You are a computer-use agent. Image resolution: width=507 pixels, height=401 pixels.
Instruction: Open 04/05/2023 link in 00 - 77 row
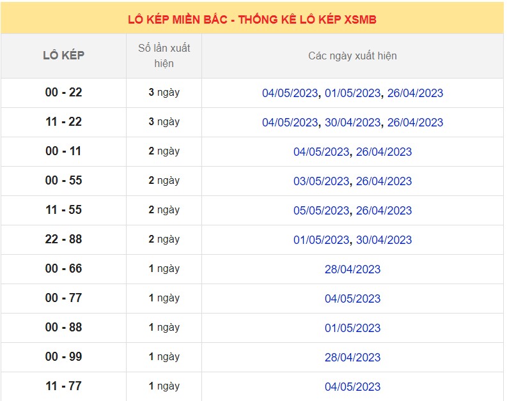(352, 299)
